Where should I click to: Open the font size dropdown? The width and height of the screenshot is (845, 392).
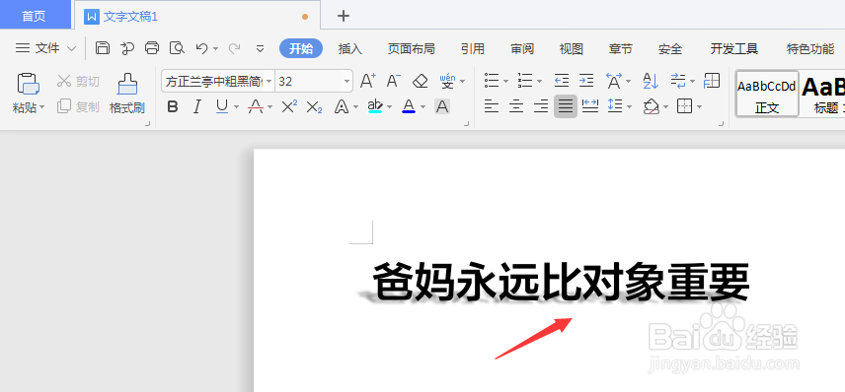click(x=347, y=81)
